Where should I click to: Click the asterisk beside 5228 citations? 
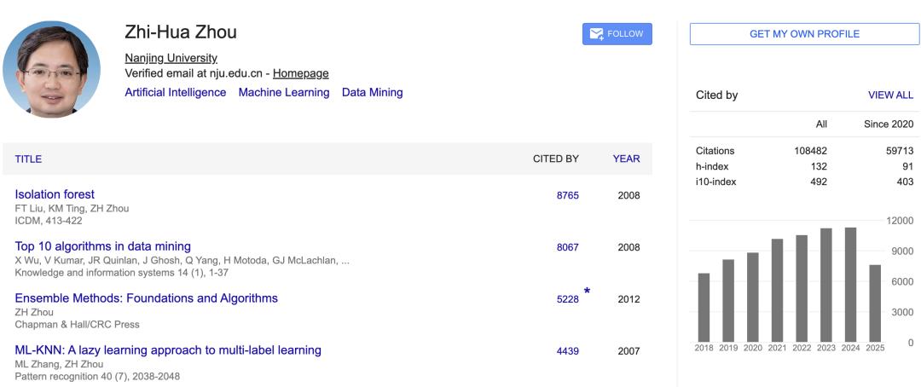point(587,292)
